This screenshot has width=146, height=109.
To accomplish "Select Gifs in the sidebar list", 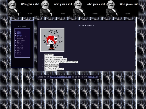I will click(19, 52).
